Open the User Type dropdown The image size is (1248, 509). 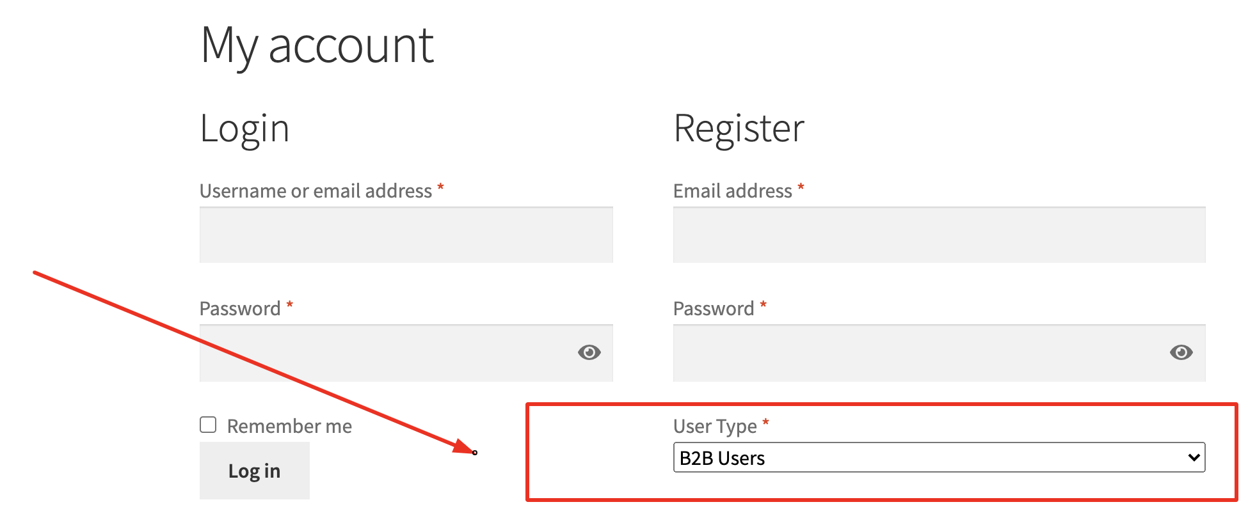(x=939, y=458)
